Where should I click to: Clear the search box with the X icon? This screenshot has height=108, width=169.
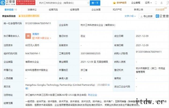pos(88,3)
